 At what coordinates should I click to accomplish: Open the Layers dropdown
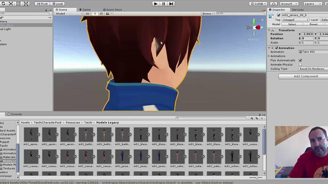tap(313, 4)
